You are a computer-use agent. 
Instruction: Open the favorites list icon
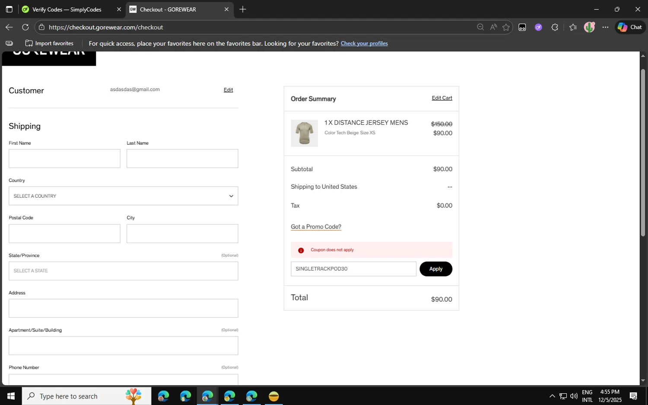tap(573, 27)
